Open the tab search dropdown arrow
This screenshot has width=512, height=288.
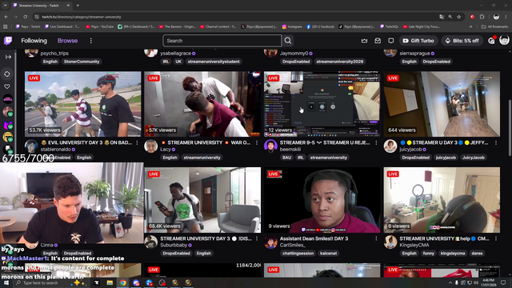6,6
